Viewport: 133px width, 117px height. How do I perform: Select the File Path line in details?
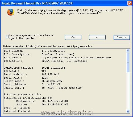57,58
